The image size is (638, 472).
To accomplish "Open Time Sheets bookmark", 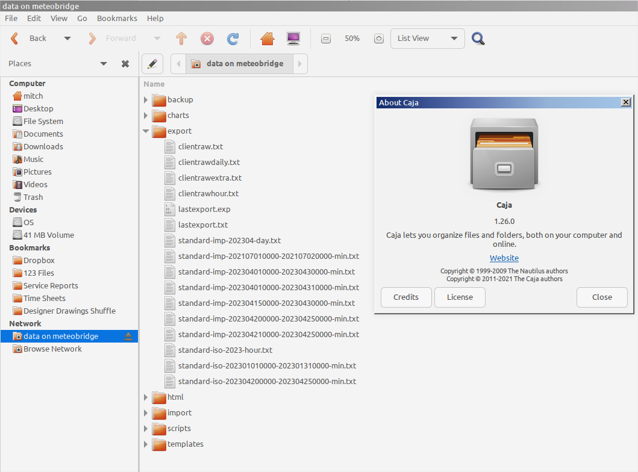I will (x=39, y=299).
